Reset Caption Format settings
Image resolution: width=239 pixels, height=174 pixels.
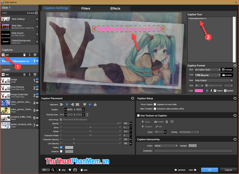pyautogui.click(x=235, y=66)
